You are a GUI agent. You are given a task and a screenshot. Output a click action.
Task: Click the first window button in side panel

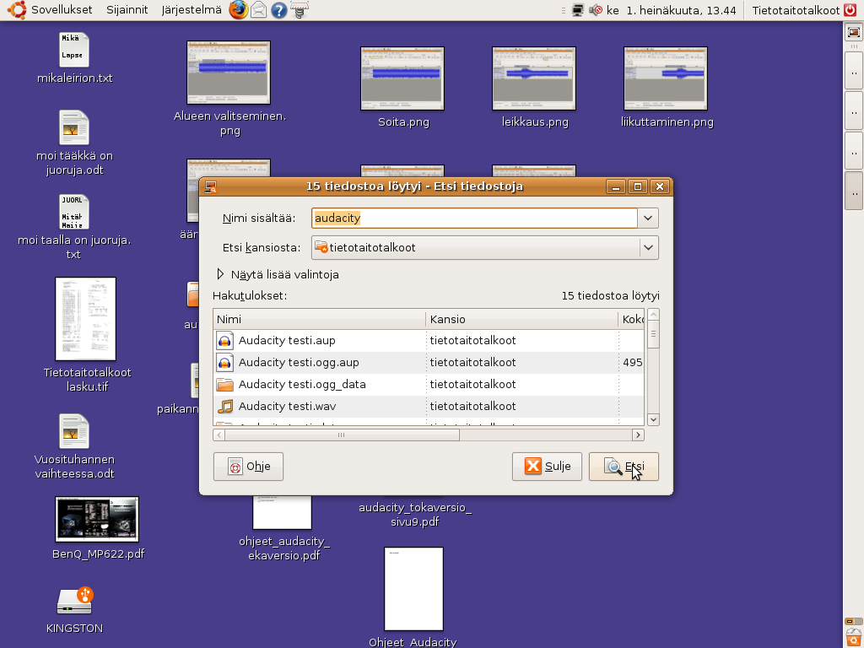[x=854, y=71]
